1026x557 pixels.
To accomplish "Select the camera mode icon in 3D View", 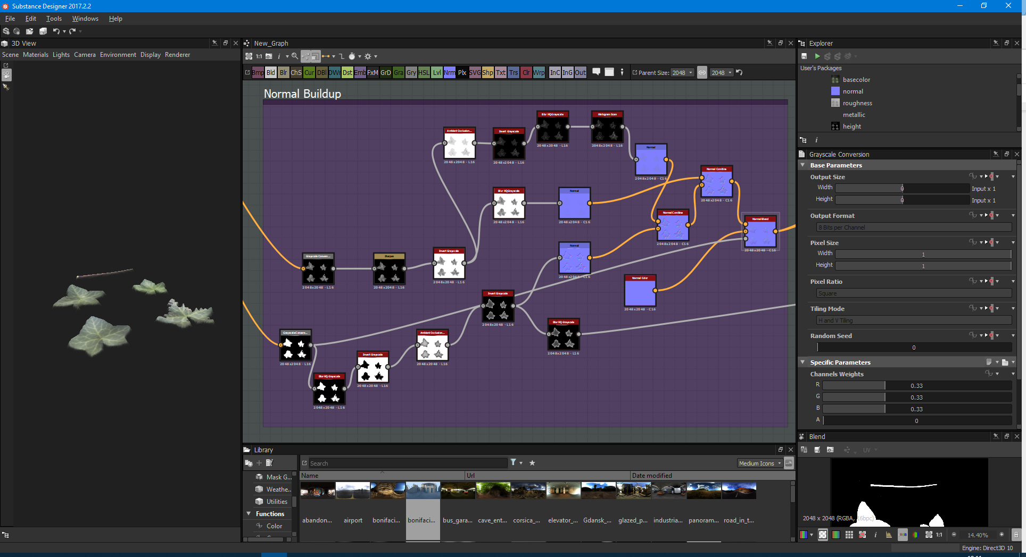I will (6, 75).
